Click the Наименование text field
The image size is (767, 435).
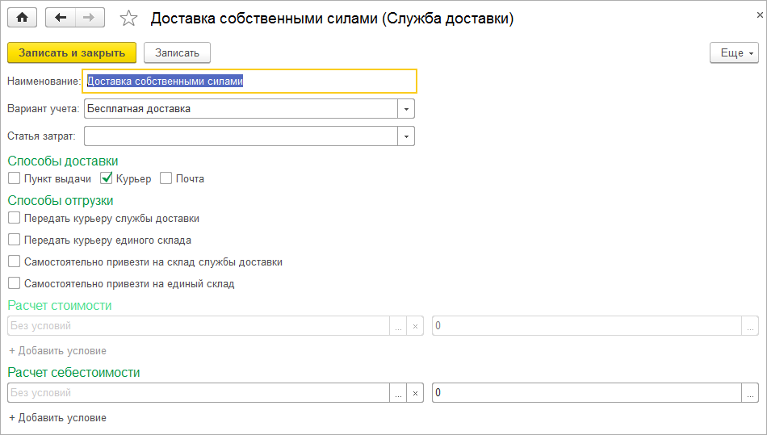point(250,81)
